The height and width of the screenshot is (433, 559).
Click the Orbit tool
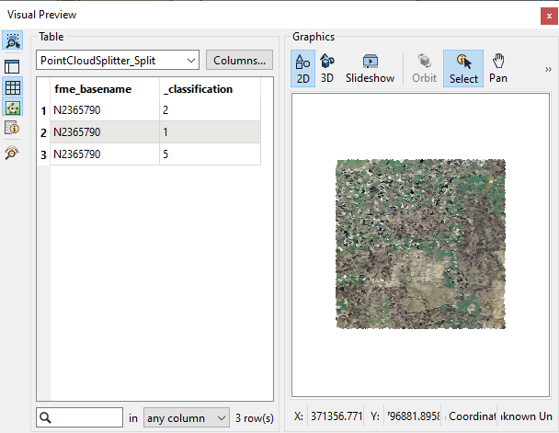coord(424,68)
